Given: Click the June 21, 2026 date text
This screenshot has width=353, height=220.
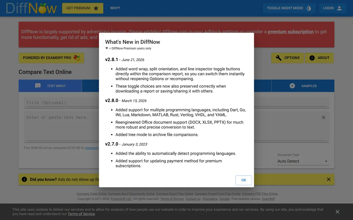Looking at the screenshot, I should click(133, 60).
